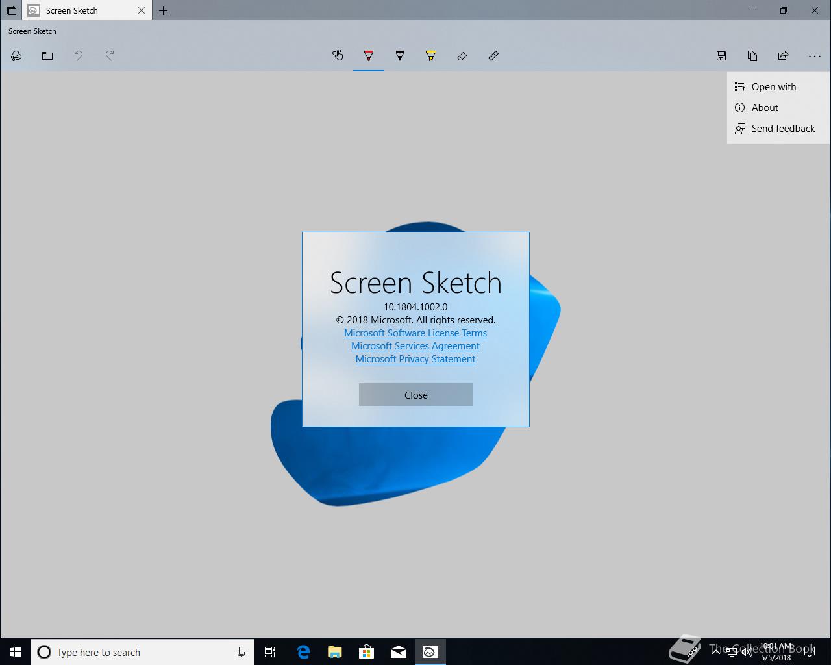Open Microsoft Software License Terms link
The image size is (831, 665).
[x=415, y=333]
